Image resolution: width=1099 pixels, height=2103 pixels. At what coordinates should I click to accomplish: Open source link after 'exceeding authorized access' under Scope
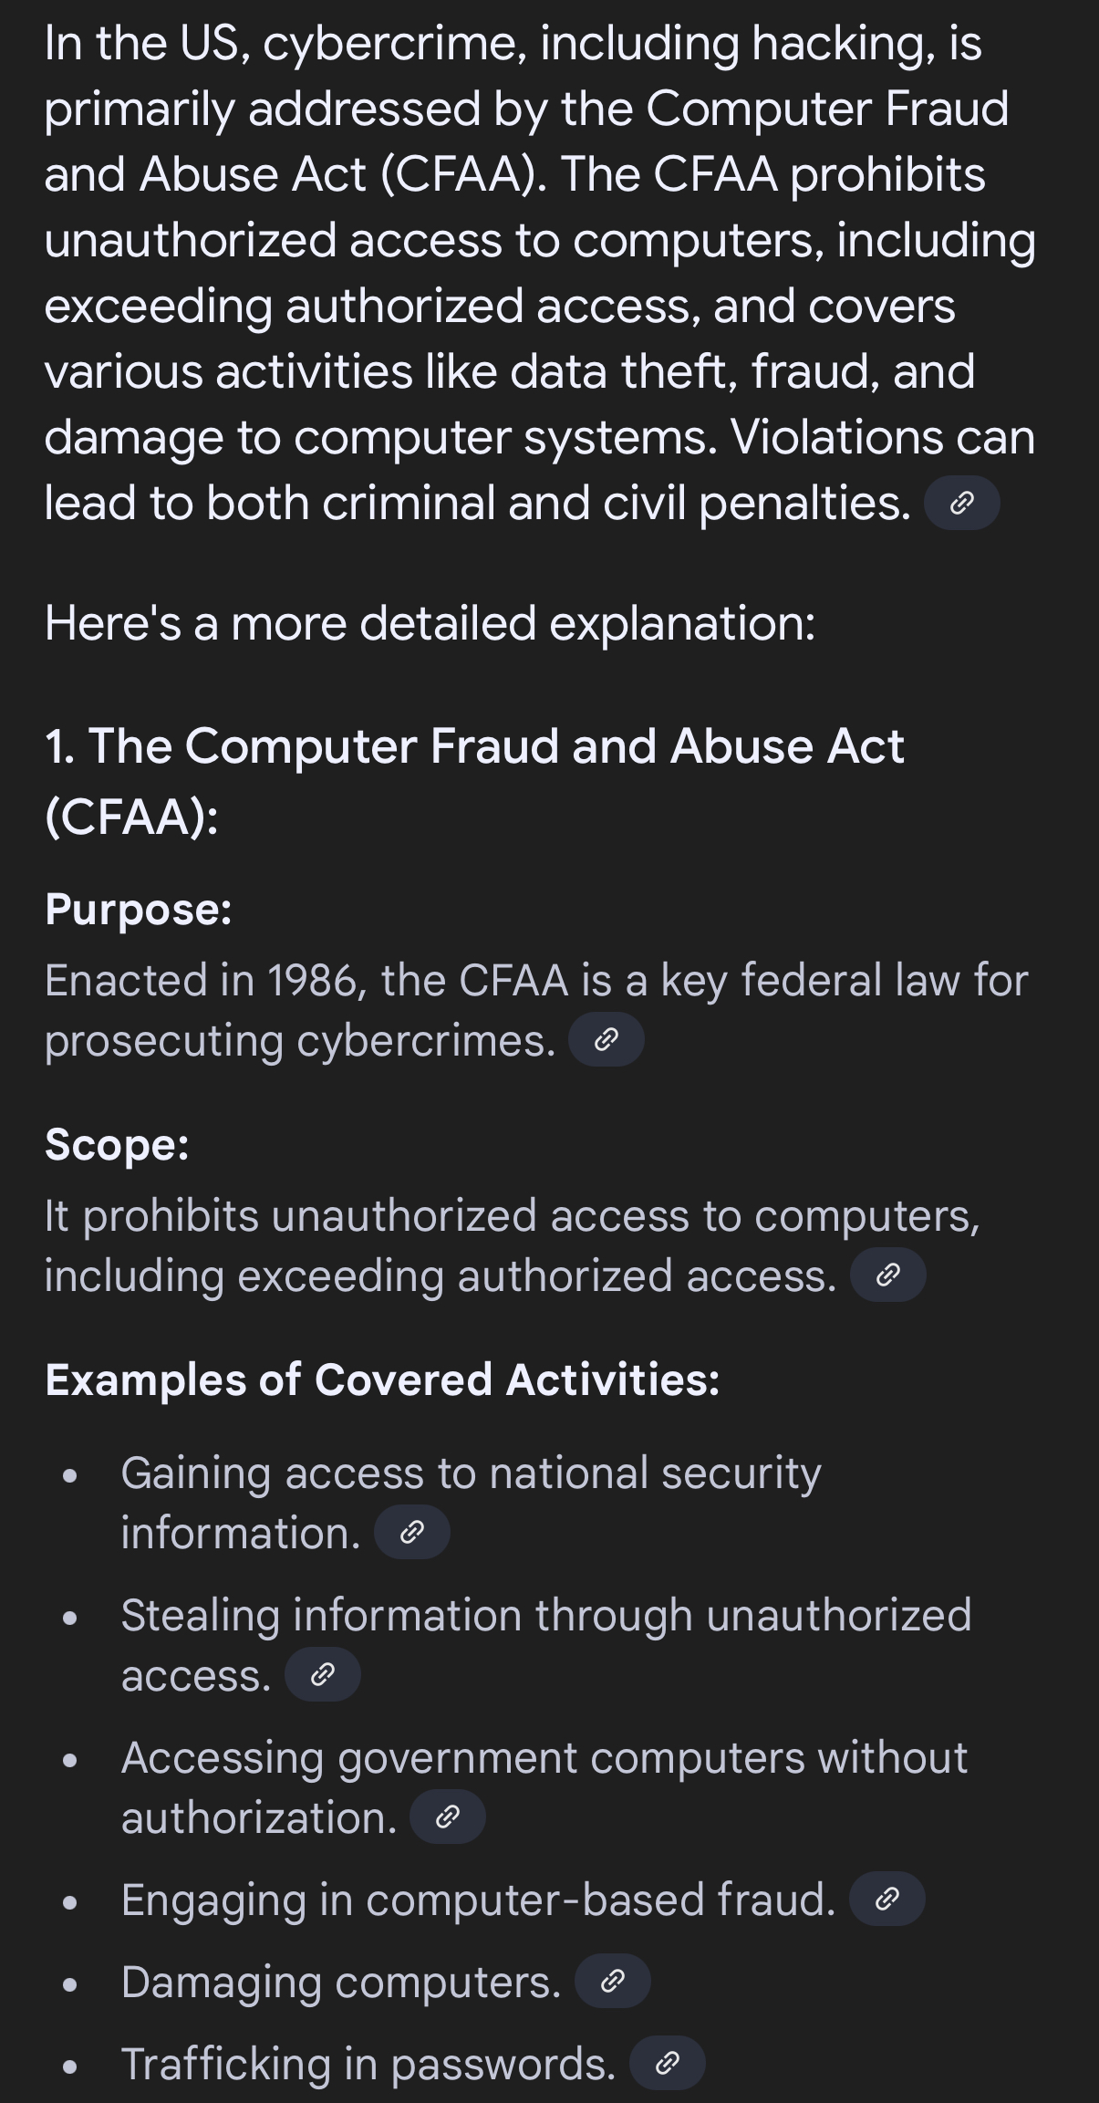click(888, 1275)
